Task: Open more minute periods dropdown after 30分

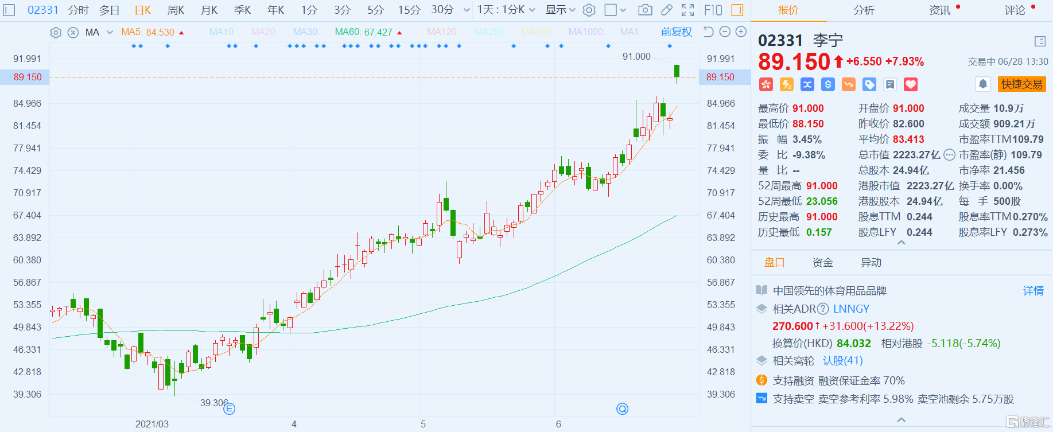Action: 466,10
